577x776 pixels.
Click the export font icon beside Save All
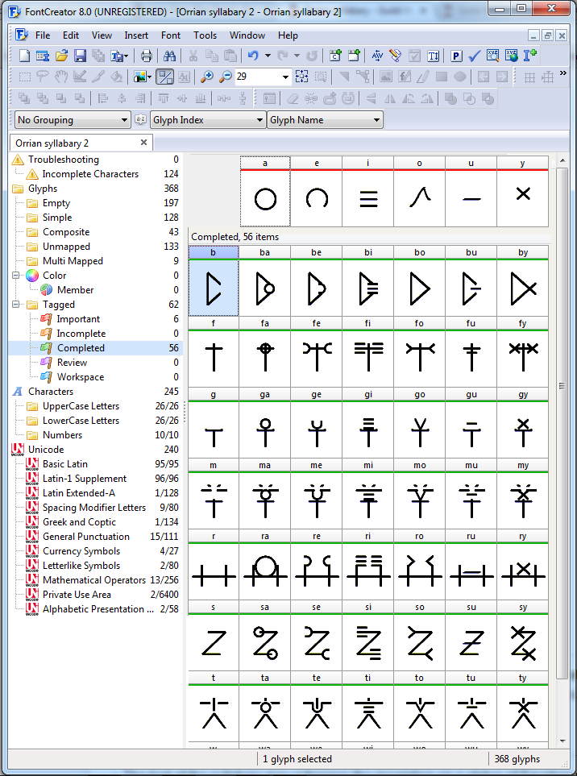pos(117,56)
